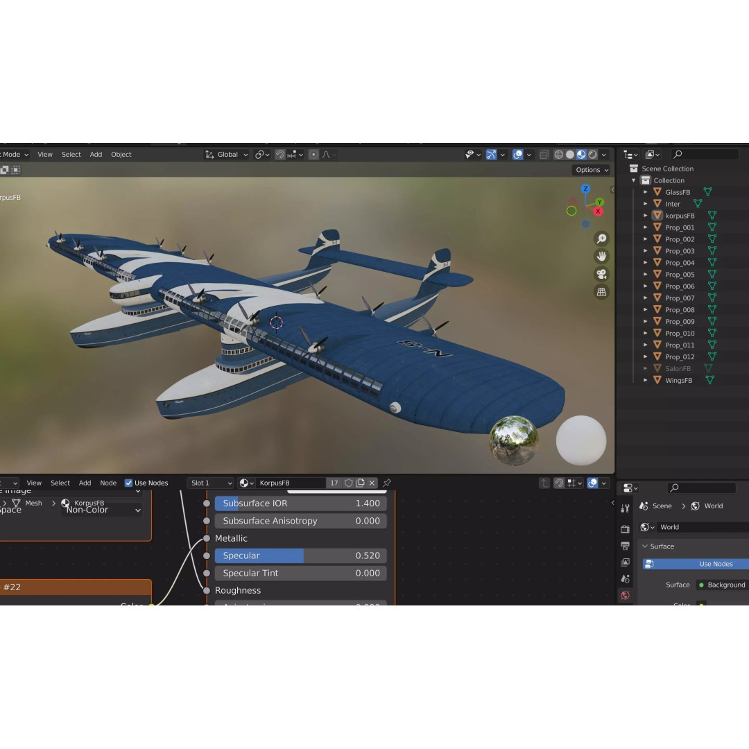Viewport: 749px width, 749px height.
Task: Toggle X-ray mode in viewport header
Action: click(x=544, y=154)
